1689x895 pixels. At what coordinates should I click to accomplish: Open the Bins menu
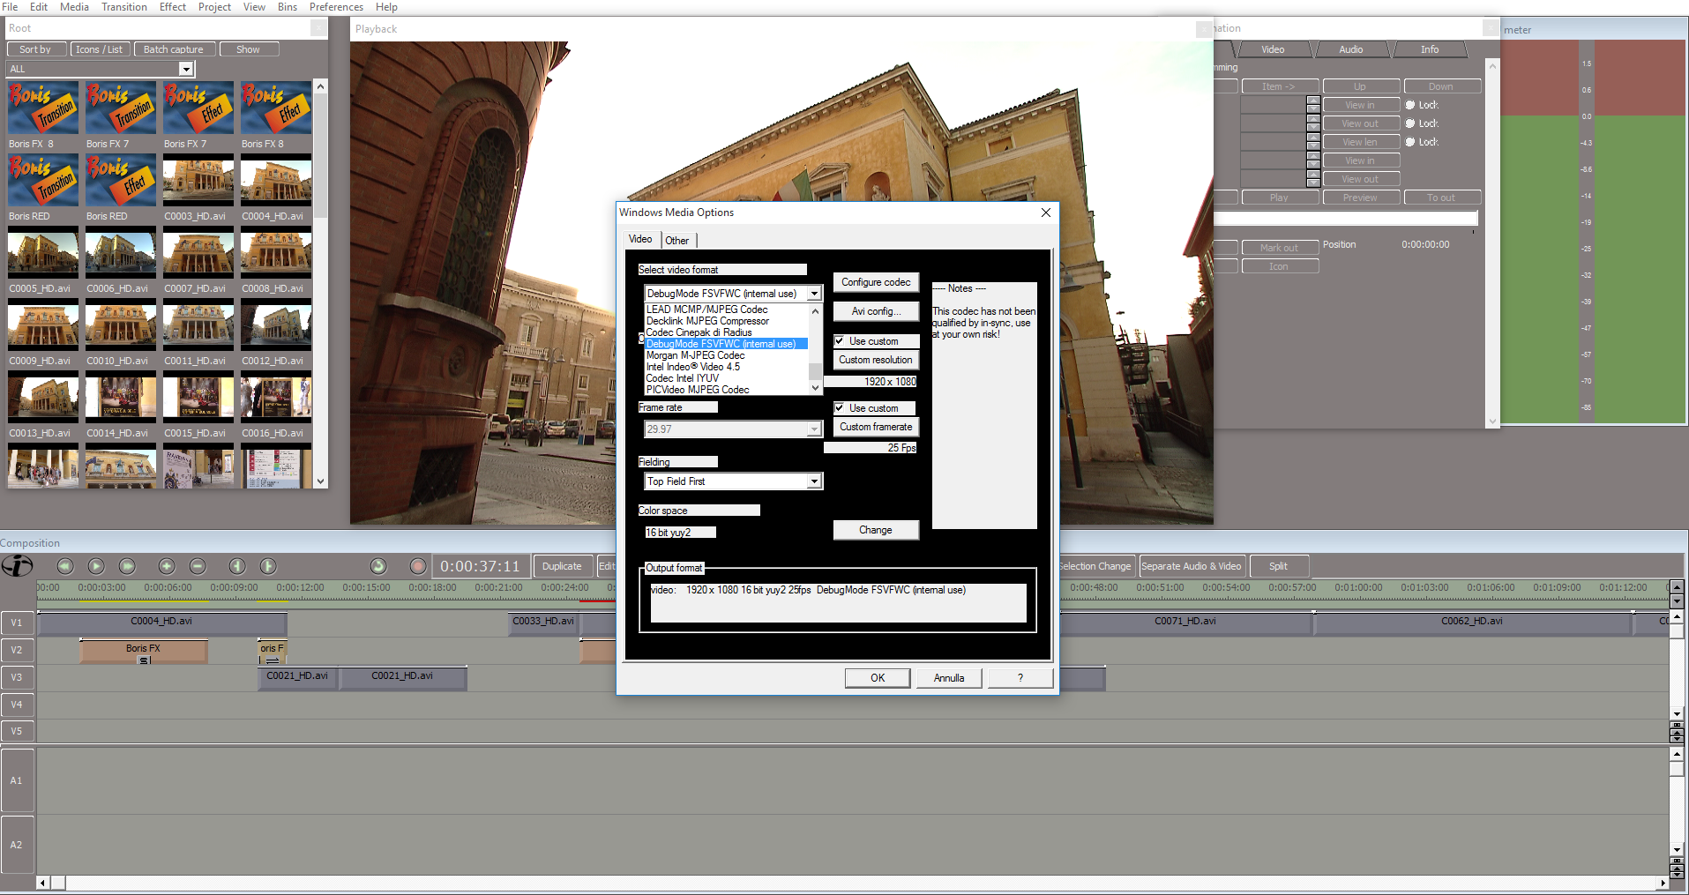pyautogui.click(x=288, y=7)
